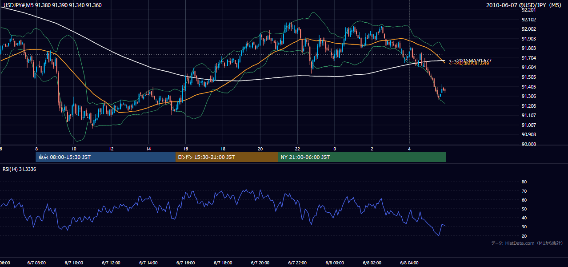This screenshot has width=568, height=267.
Task: Click the 91.803 price axis label
Action: click(530, 48)
